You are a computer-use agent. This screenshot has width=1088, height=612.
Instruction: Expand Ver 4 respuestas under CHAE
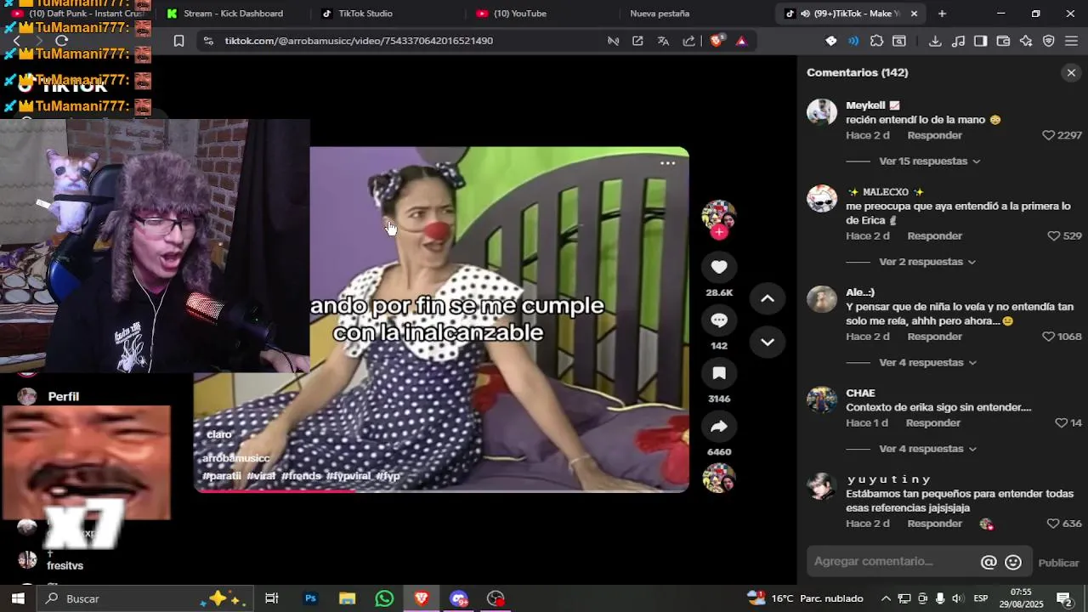(x=927, y=449)
